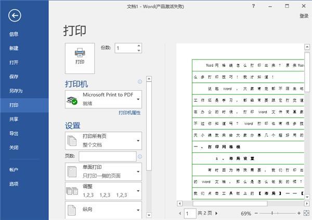Image resolution: width=312 pixels, height=220 pixels.
Task: Click the settings panel scroll up arrow
Action: tap(149, 79)
